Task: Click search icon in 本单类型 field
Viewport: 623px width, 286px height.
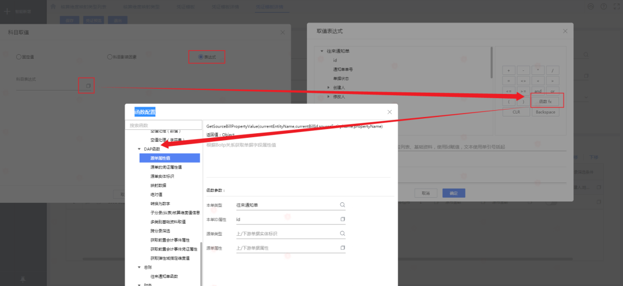Action: coord(342,205)
